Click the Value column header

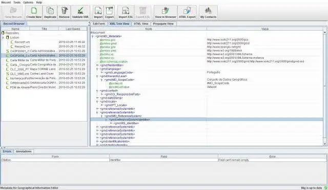coord(265,29)
